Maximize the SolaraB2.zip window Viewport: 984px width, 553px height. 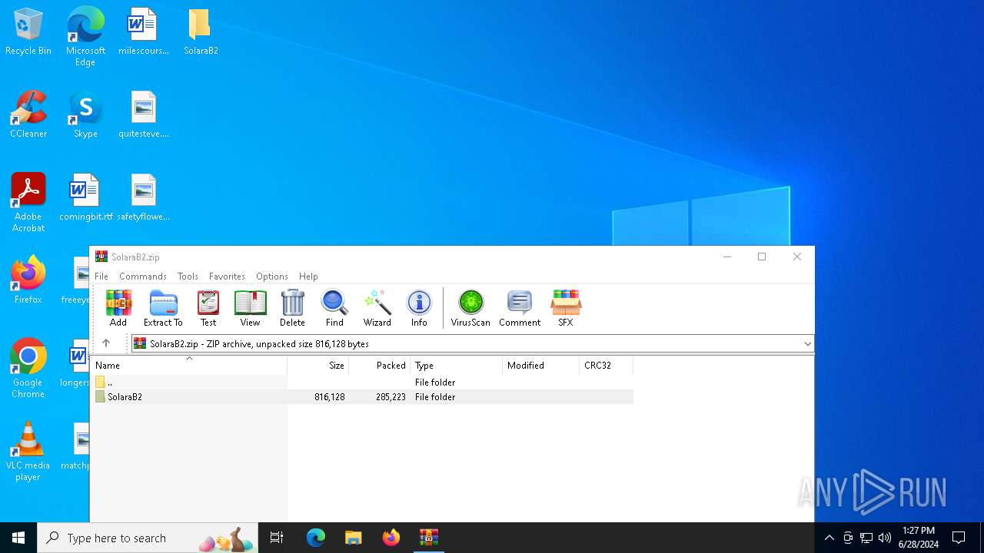pos(762,257)
